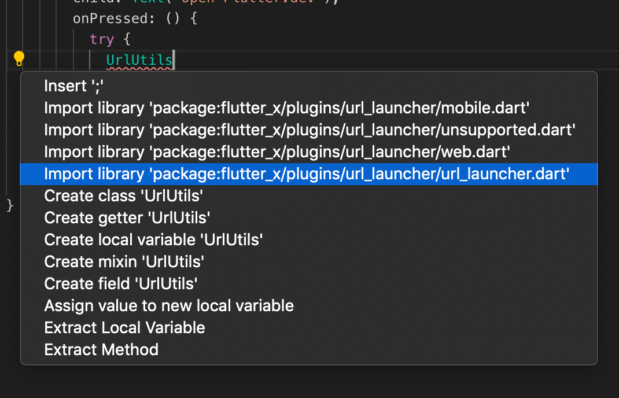Select highlighted import url_launcher/url_launcher.dart
This screenshot has width=619, height=398.
point(309,174)
